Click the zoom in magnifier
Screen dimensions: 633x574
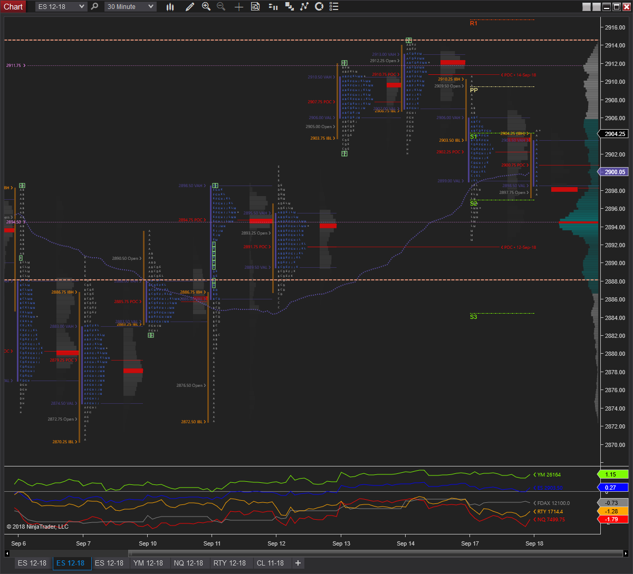point(206,6)
